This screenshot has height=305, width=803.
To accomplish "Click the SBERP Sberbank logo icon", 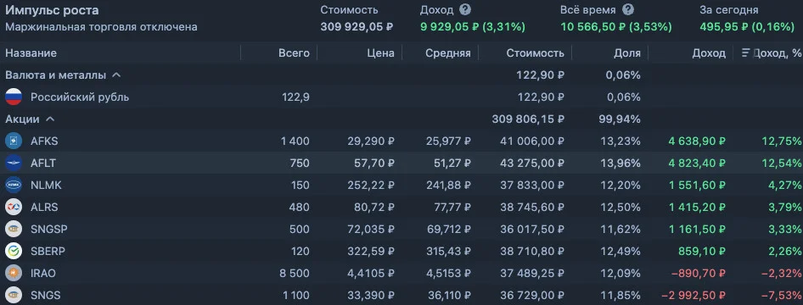I will pos(14,251).
